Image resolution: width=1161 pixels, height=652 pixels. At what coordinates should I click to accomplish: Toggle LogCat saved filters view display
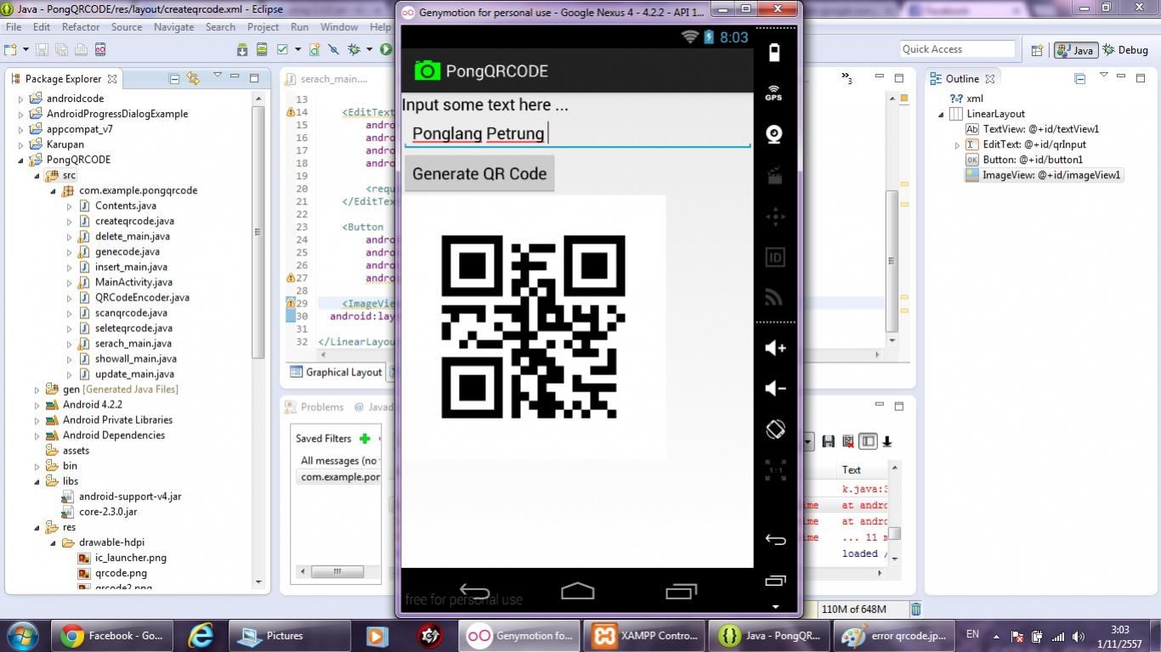(868, 441)
